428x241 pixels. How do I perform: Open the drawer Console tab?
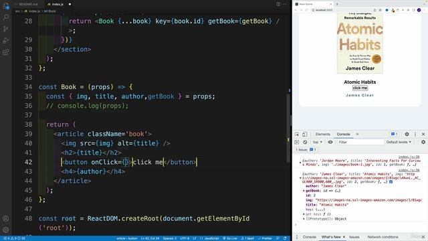(x=309, y=237)
